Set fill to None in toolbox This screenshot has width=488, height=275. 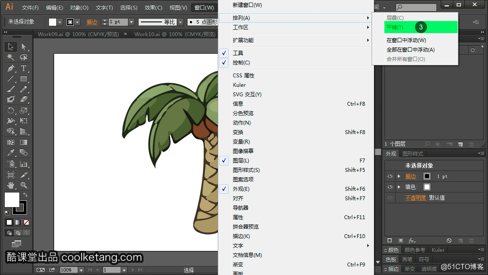pos(27,223)
